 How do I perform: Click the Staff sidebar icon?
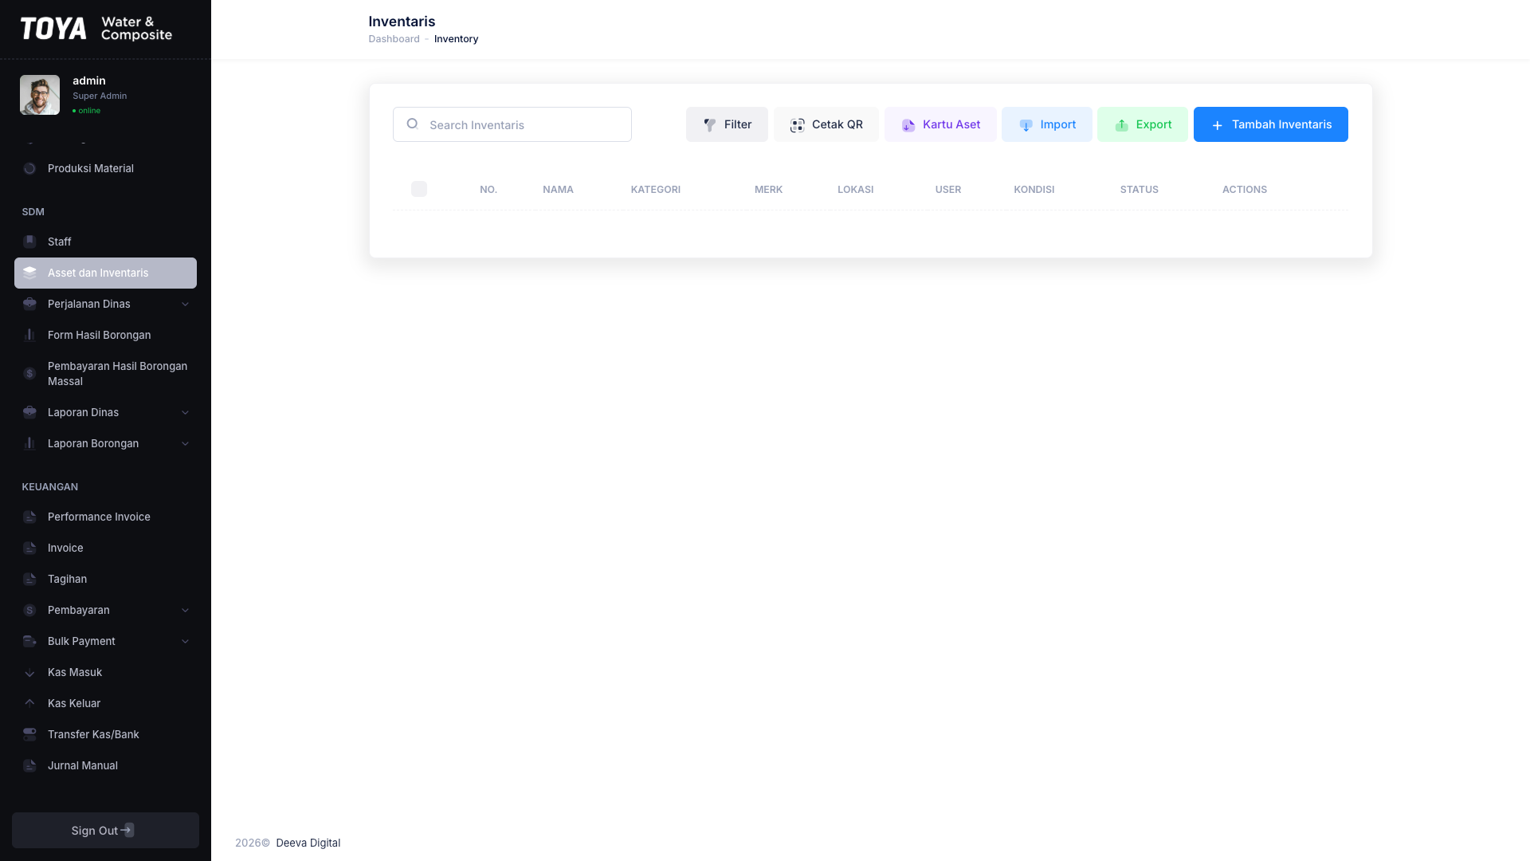tap(29, 242)
